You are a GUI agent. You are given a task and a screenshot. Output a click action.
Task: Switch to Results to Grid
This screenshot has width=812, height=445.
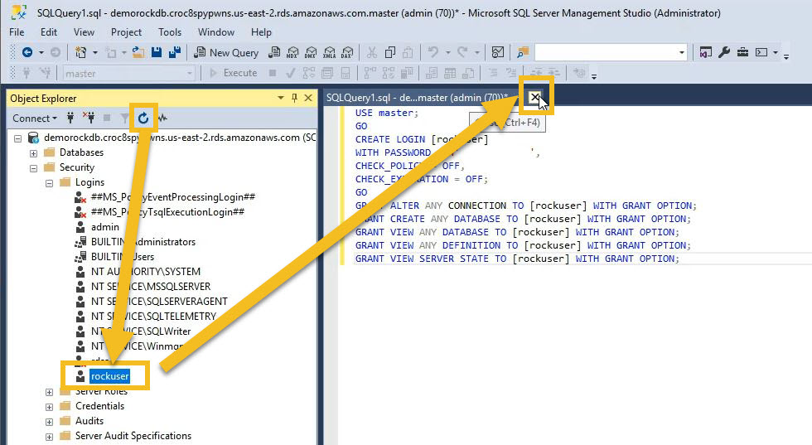pos(450,73)
